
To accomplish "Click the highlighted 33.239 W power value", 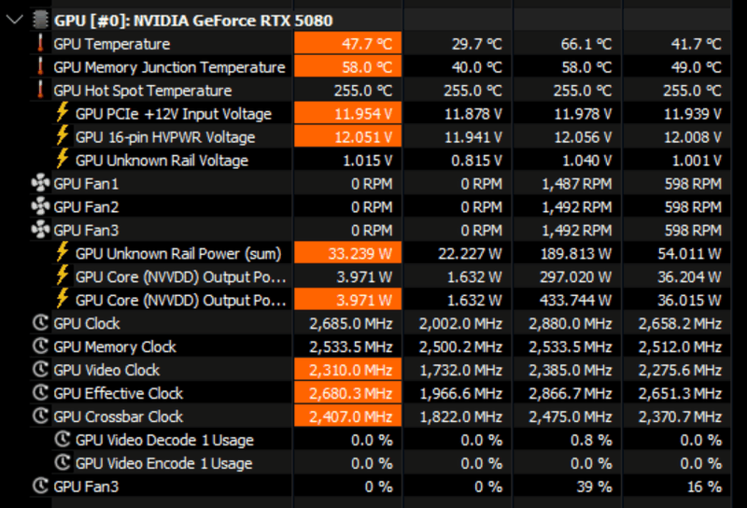I will [347, 253].
